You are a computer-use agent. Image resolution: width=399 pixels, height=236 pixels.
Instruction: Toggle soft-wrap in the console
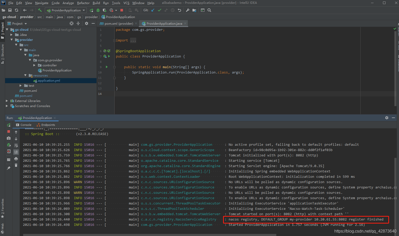(16, 145)
